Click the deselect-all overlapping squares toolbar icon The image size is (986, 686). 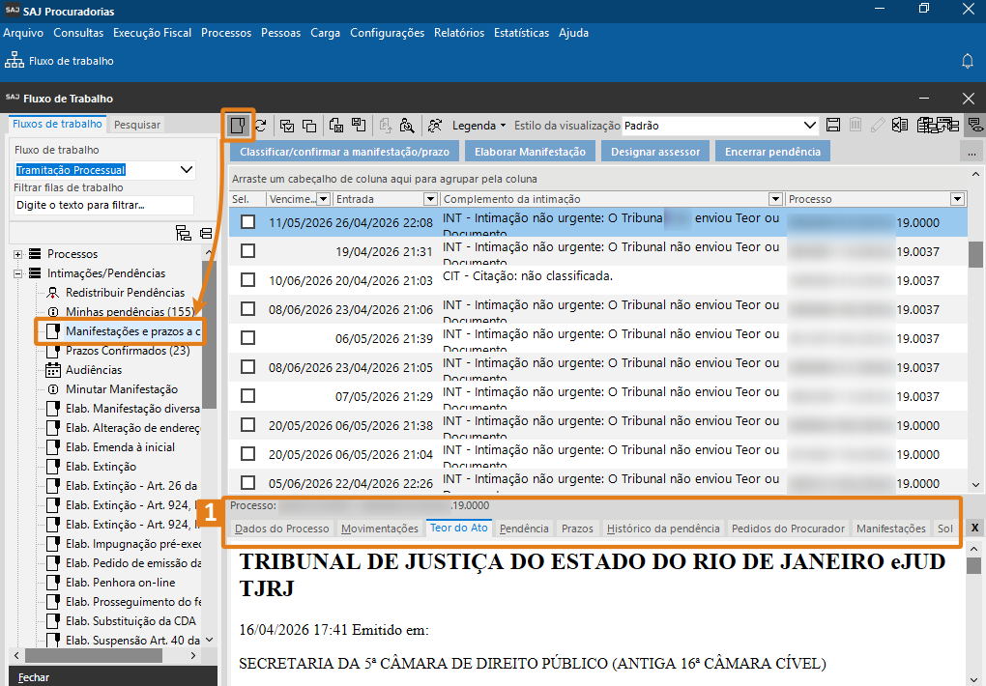pyautogui.click(x=309, y=126)
